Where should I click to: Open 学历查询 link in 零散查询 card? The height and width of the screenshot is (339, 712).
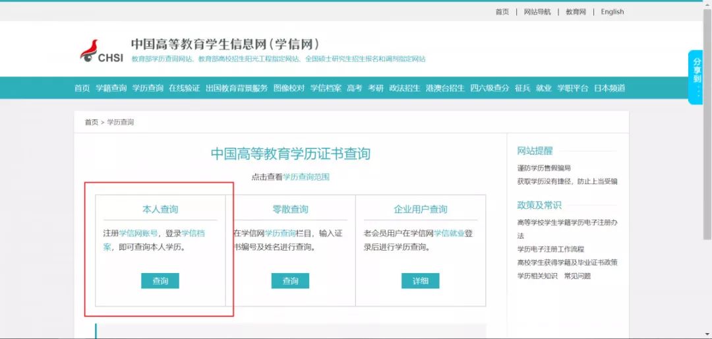[x=280, y=233]
